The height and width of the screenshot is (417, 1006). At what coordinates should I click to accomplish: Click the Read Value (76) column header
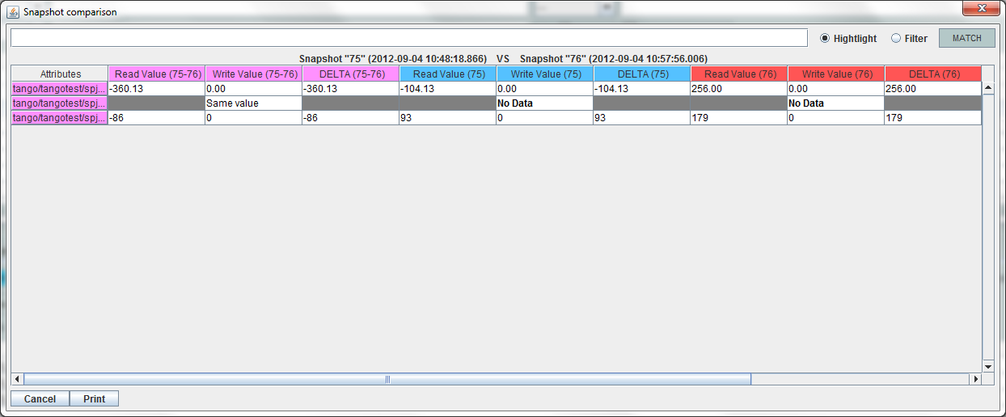[739, 74]
